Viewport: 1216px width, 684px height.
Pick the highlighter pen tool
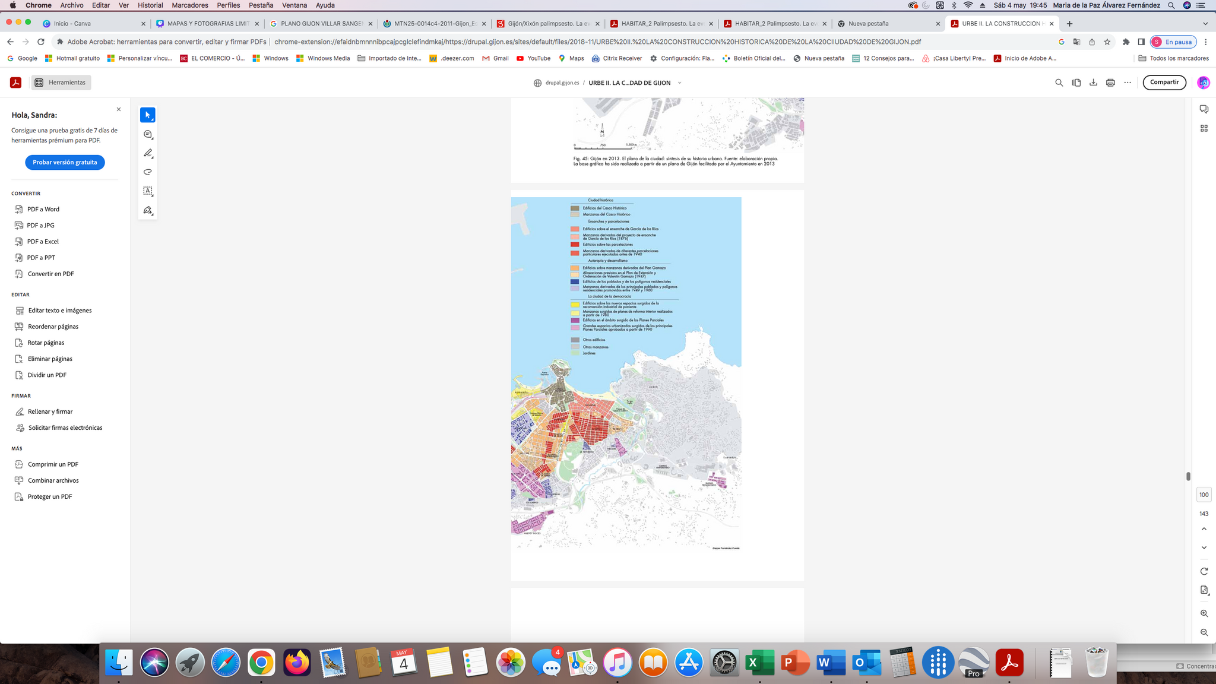click(x=148, y=153)
